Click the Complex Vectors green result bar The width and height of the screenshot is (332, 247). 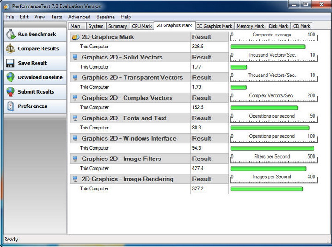[x=264, y=108]
